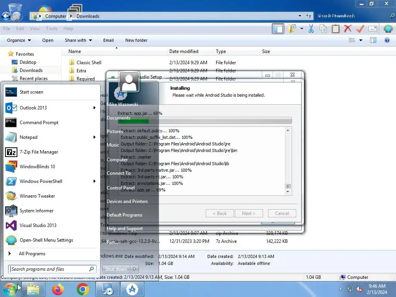Click the Cut scissors icon
The image size is (396, 297).
(x=311, y=29)
